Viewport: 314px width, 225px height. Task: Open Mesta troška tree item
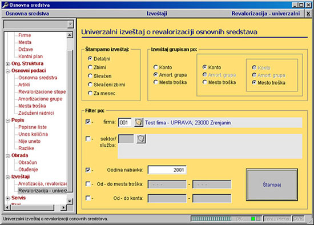(32, 106)
